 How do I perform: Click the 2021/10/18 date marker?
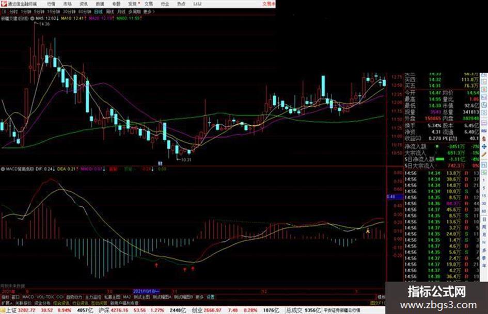click(146, 291)
